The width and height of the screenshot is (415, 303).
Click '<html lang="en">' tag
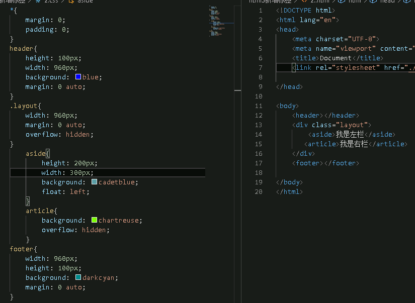[x=307, y=20]
